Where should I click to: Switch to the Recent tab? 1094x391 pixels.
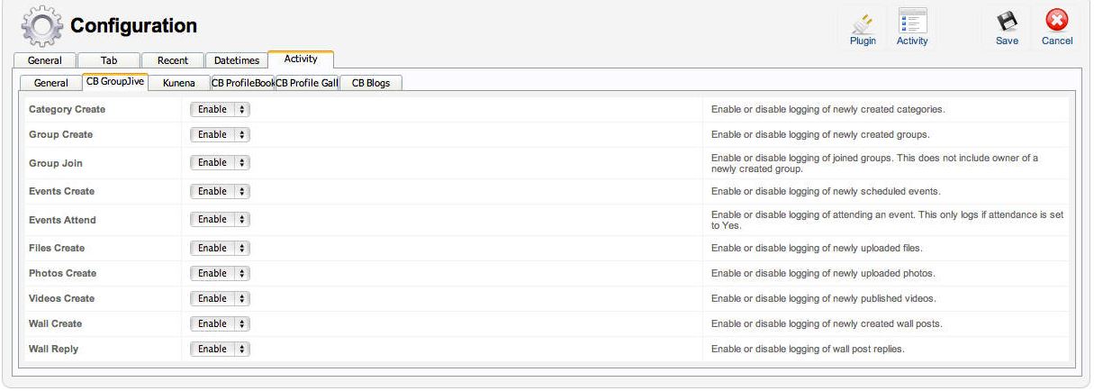[173, 60]
